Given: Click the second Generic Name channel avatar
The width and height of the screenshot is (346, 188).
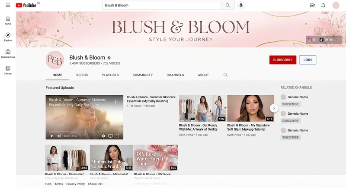Looking at the screenshot, I should click(x=283, y=114).
